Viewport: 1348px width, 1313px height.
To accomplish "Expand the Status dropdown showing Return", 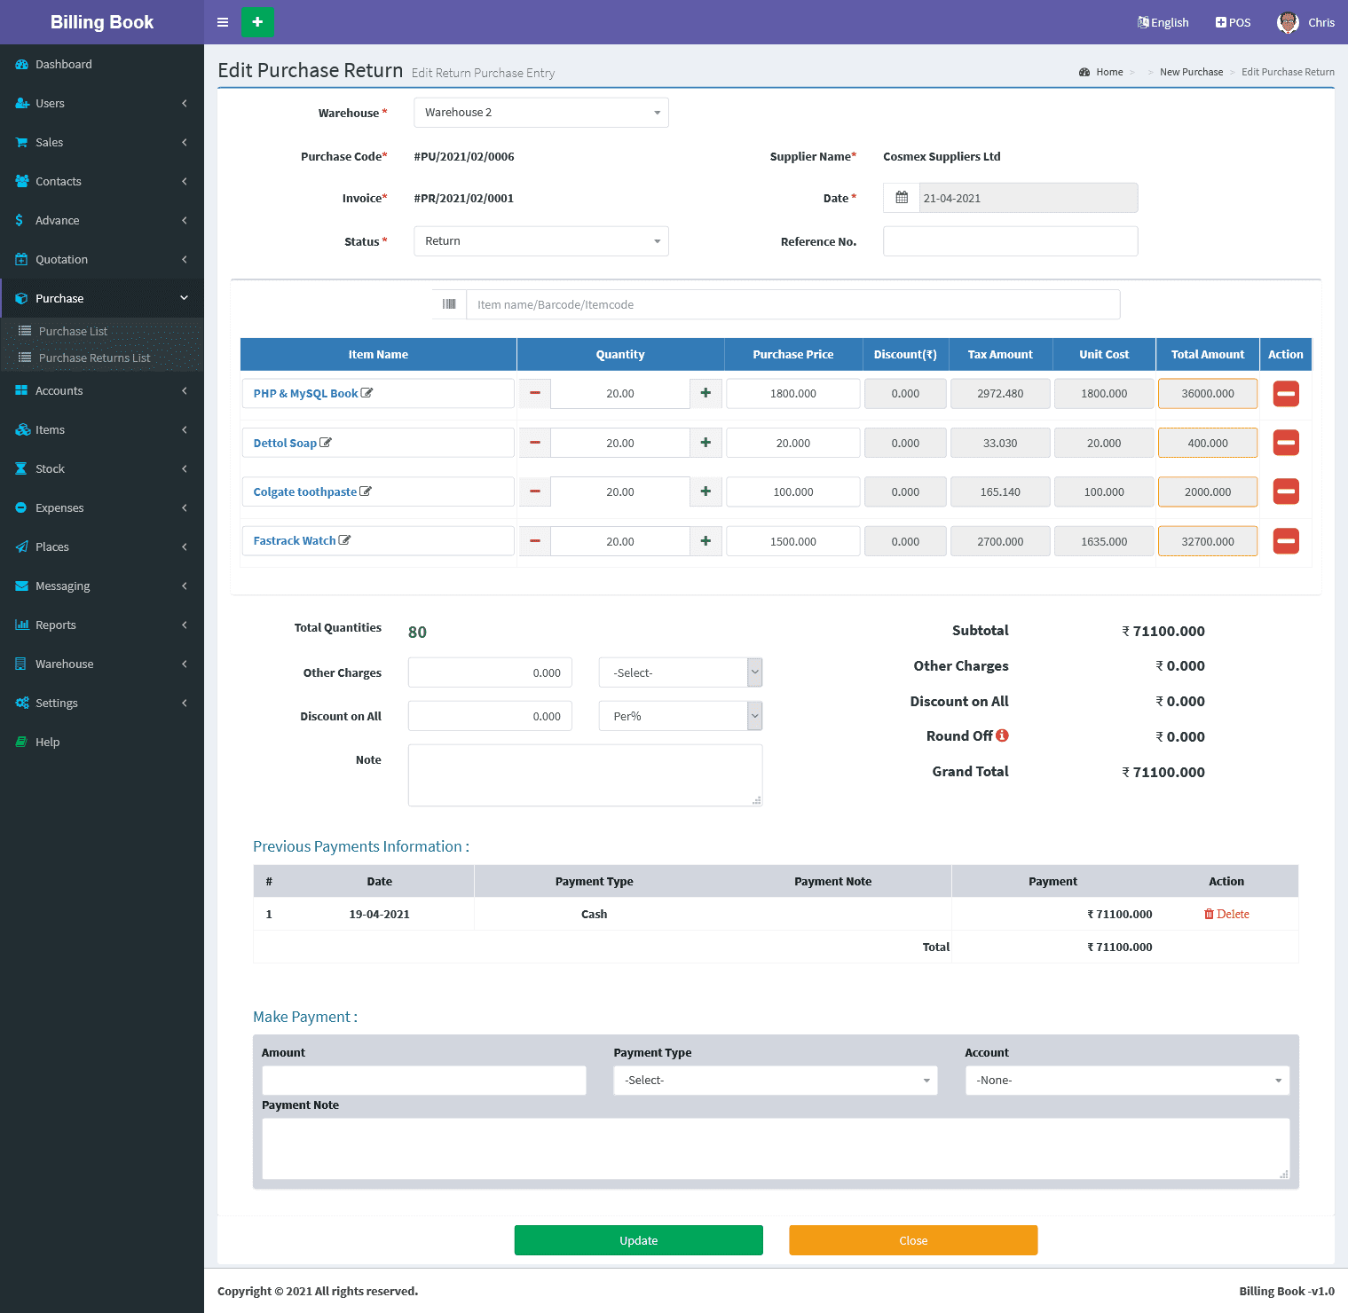I will tap(540, 241).
